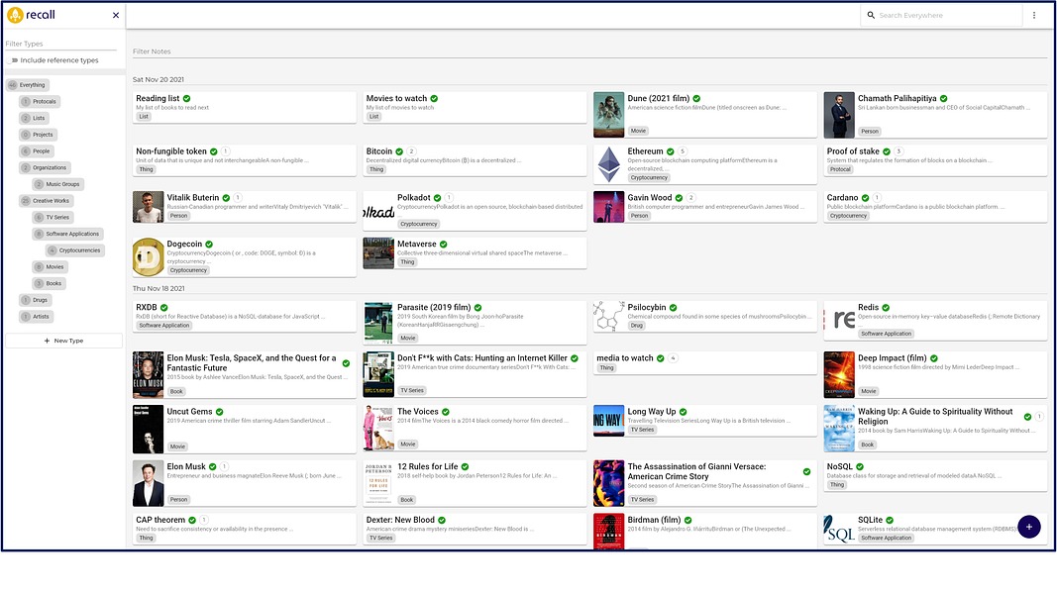Screen dimensions: 1057x594
Task: Filter by Organizations type
Action: (x=45, y=167)
